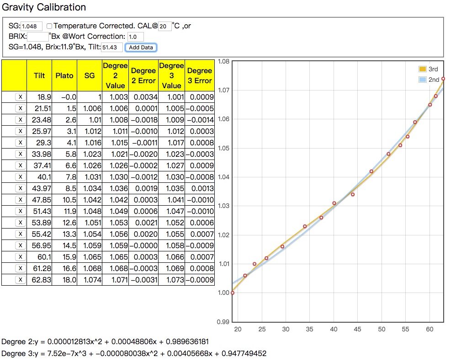The height and width of the screenshot is (362, 456).
Task: Remove the tilt 51.43 row
Action: tap(21, 211)
